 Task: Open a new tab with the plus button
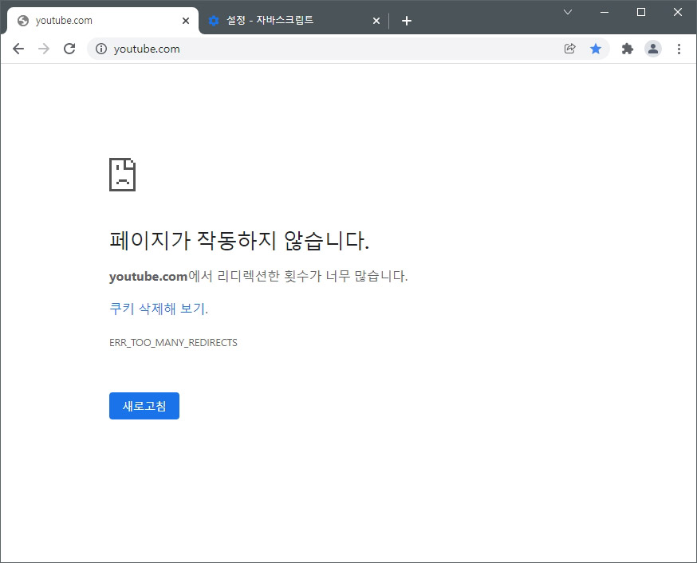tap(407, 21)
